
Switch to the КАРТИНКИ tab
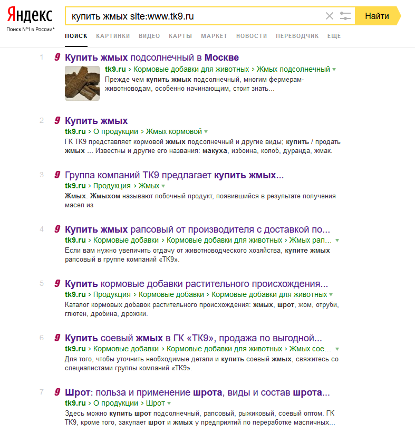pyautogui.click(x=113, y=36)
